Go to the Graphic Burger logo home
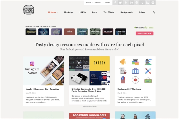Image resolution: width=179 pixels, height=119 pixels. tap(29, 10)
